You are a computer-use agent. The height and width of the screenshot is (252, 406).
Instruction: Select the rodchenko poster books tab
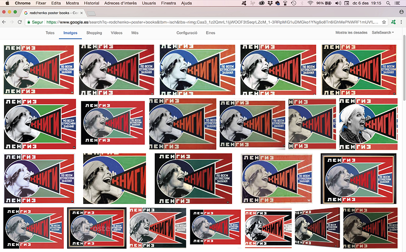pyautogui.click(x=53, y=13)
